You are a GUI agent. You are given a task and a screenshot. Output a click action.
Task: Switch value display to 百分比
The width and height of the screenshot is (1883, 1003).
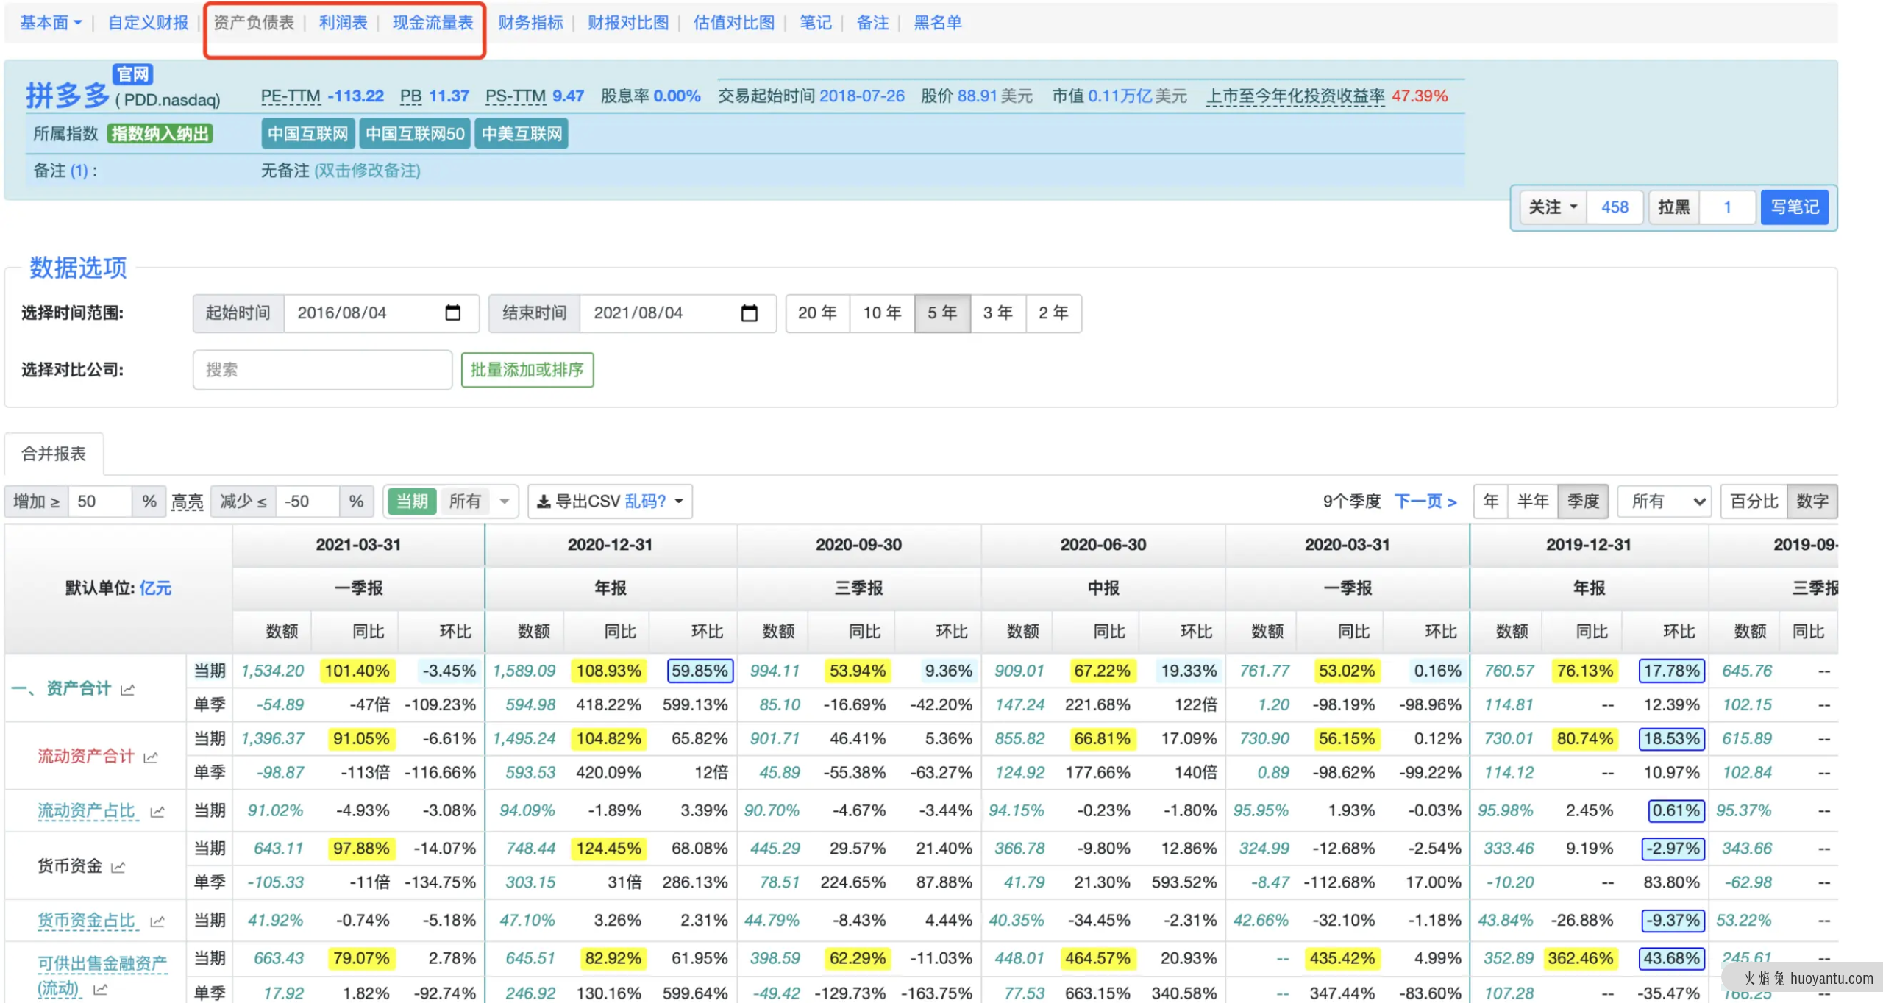click(x=1754, y=501)
